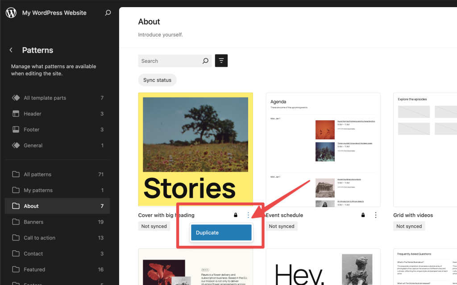Click the Header template part icon
The image size is (457, 285).
pyautogui.click(x=17, y=114)
